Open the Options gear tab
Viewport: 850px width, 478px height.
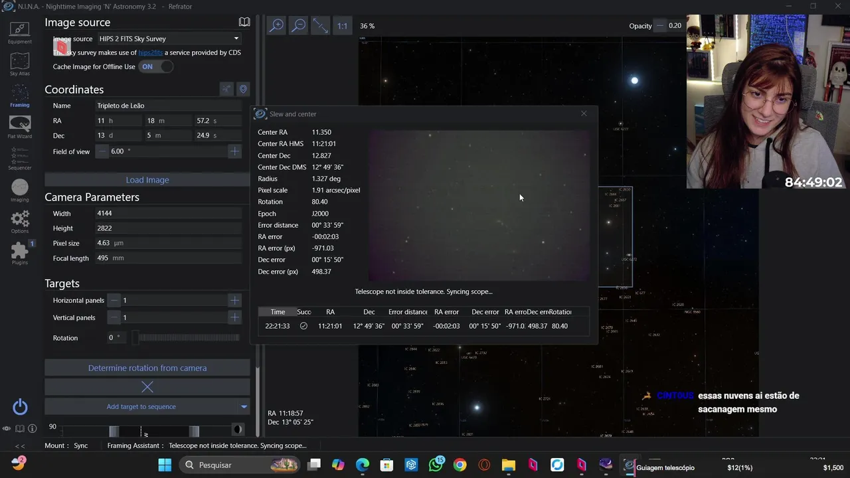click(19, 222)
